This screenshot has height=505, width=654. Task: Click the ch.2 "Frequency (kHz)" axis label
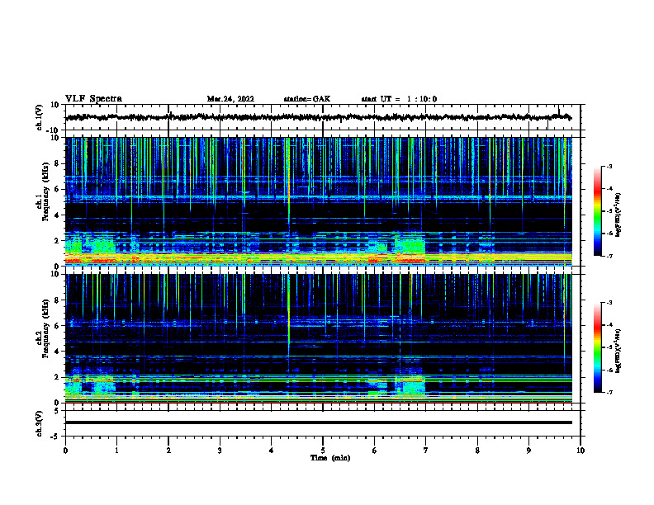click(x=45, y=328)
